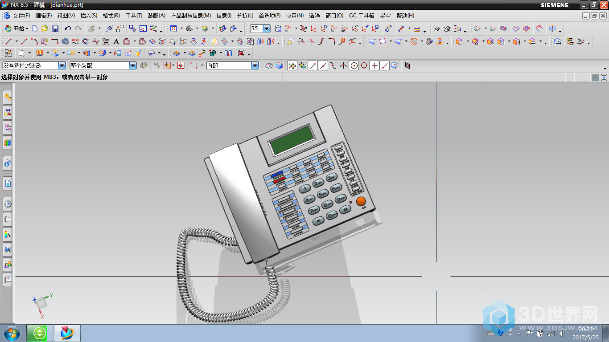This screenshot has height=342, width=609.
Task: Open the GC 工具箱 menu
Action: point(362,16)
